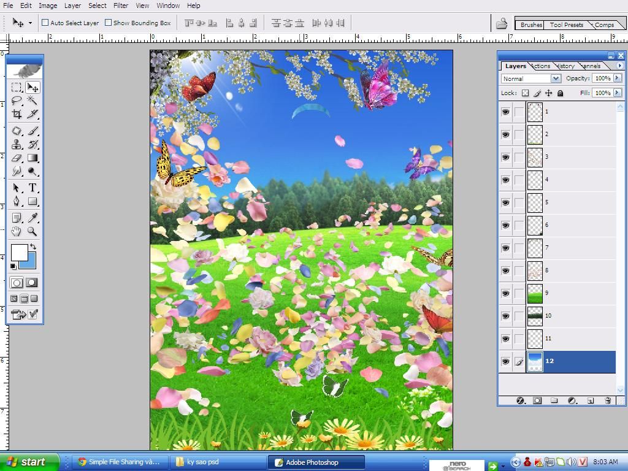
Task: Click the grass thumbnail of layer 9
Action: tap(535, 293)
